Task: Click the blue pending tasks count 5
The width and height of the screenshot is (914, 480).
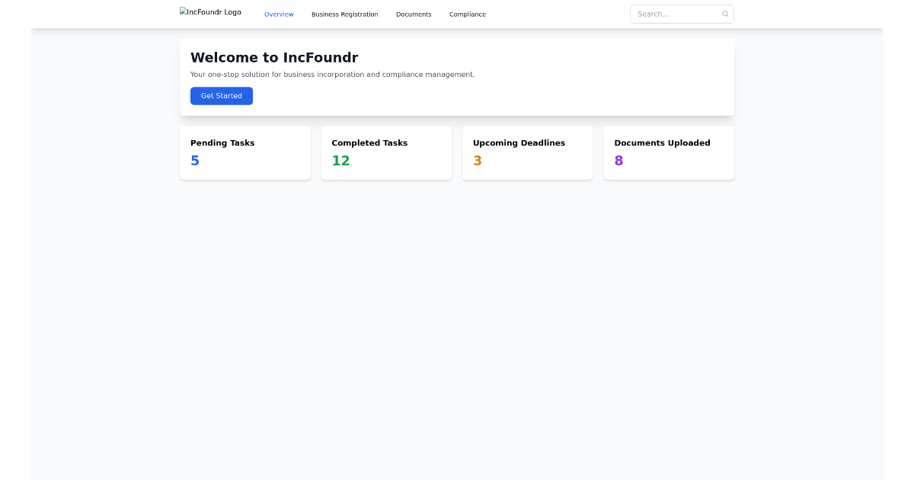Action: click(195, 161)
